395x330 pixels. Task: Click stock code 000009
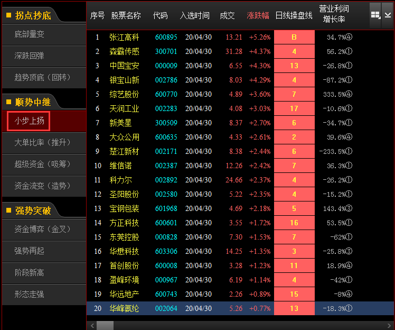click(x=166, y=66)
